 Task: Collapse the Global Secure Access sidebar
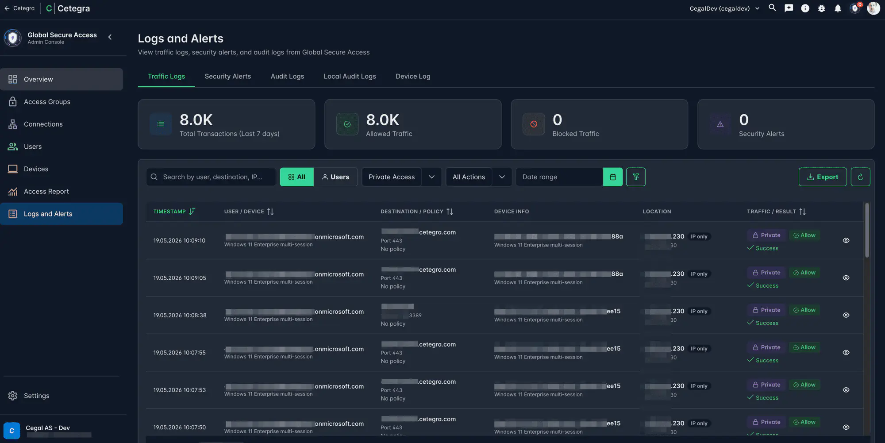point(110,37)
